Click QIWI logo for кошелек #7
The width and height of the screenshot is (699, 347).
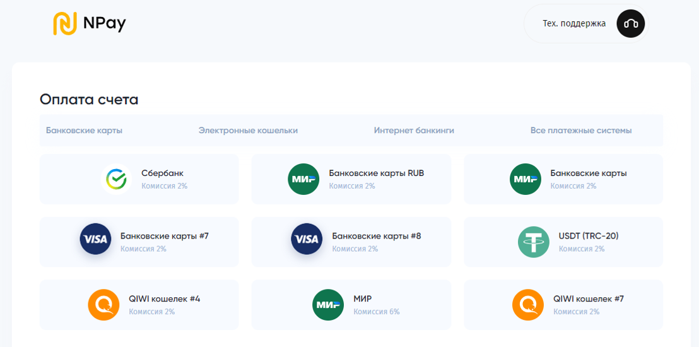click(x=528, y=305)
